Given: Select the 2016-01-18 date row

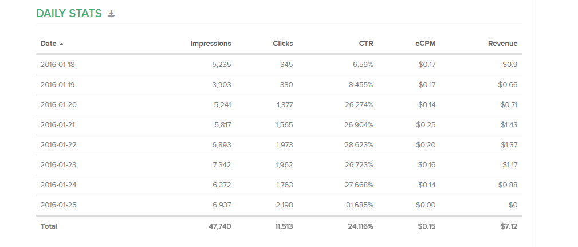Looking at the screenshot, I should (57, 65).
